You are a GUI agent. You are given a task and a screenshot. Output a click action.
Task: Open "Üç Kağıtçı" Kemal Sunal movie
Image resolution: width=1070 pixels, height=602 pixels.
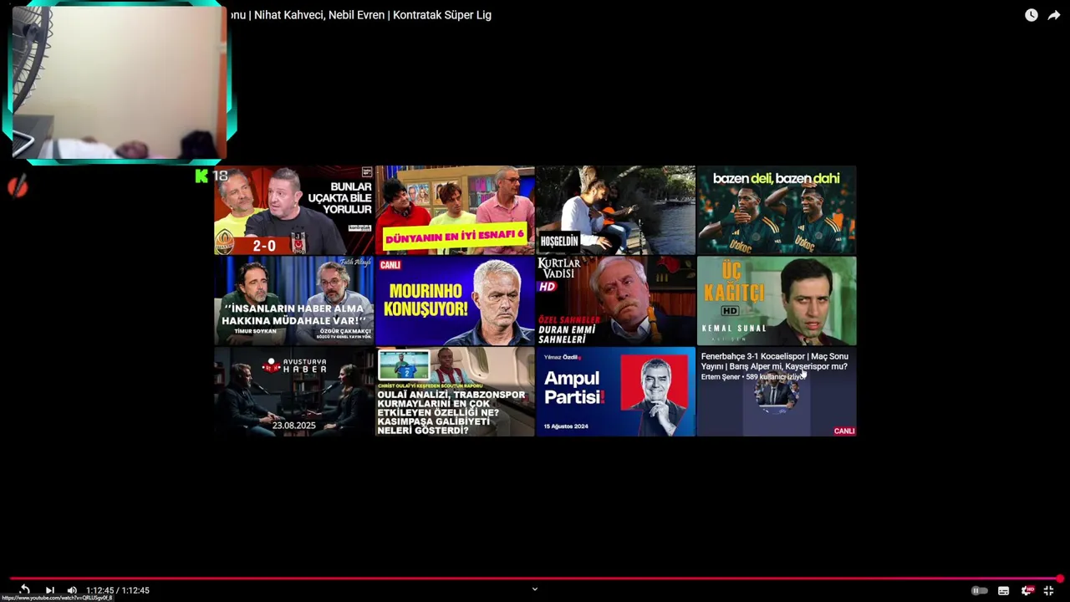tap(777, 301)
